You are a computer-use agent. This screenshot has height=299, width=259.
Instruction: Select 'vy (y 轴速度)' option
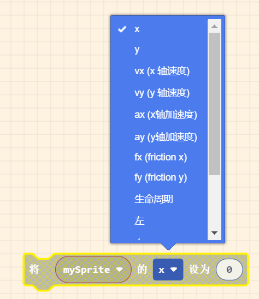click(159, 93)
